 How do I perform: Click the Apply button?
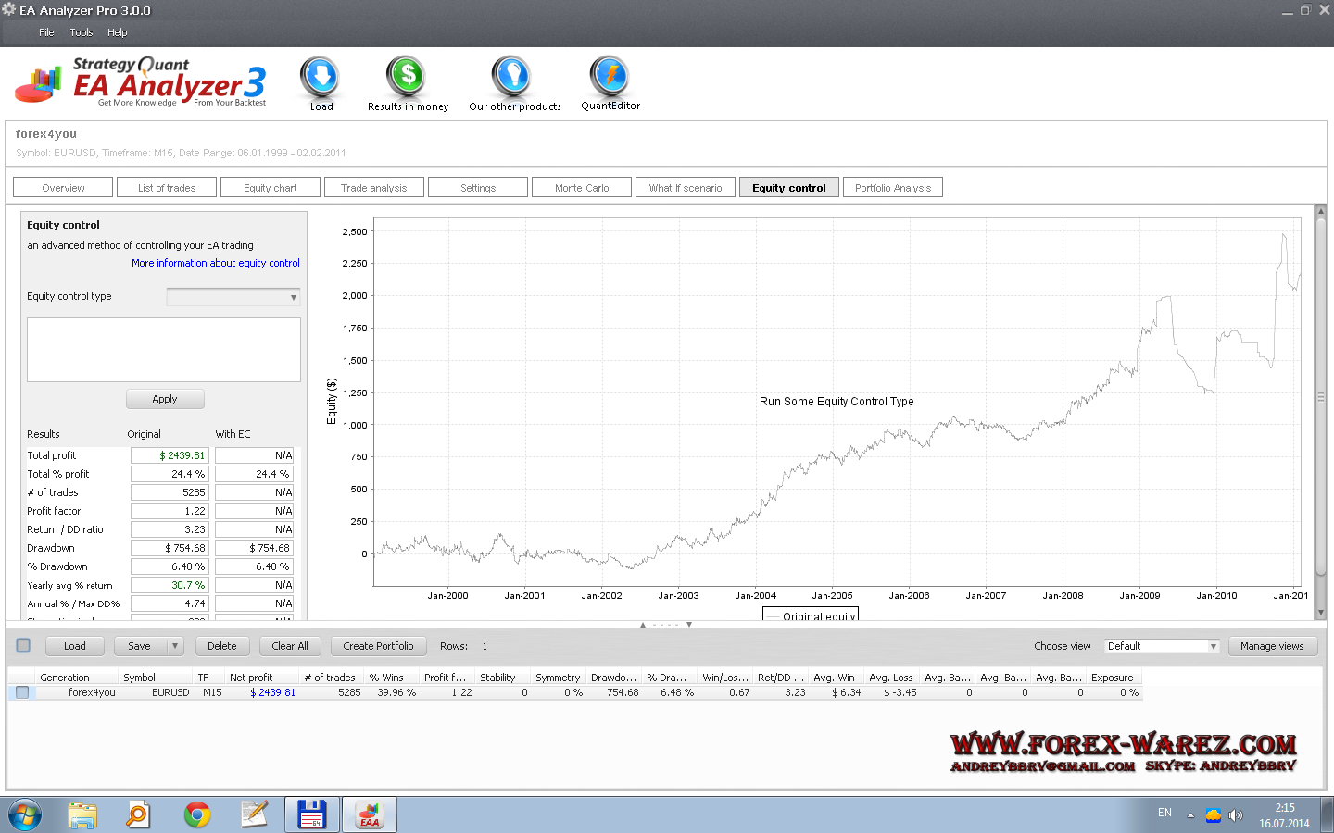(165, 399)
